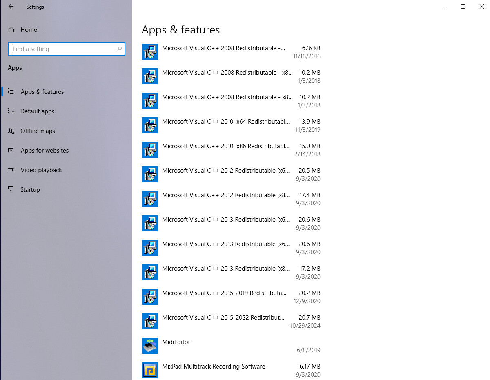Click the 15.0 MB size value
The image size is (490, 380).
pyautogui.click(x=310, y=146)
